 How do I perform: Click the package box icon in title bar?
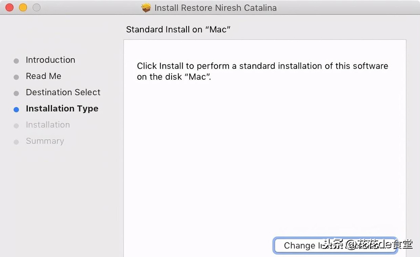pos(146,8)
